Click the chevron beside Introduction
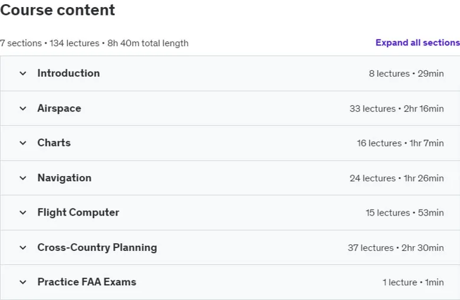Viewport: 460px width, 300px height. [x=23, y=73]
